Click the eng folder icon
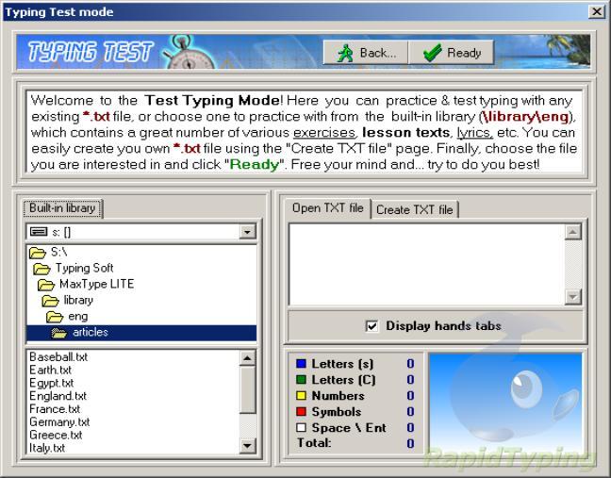Image resolution: width=611 pixels, height=478 pixels. click(55, 317)
